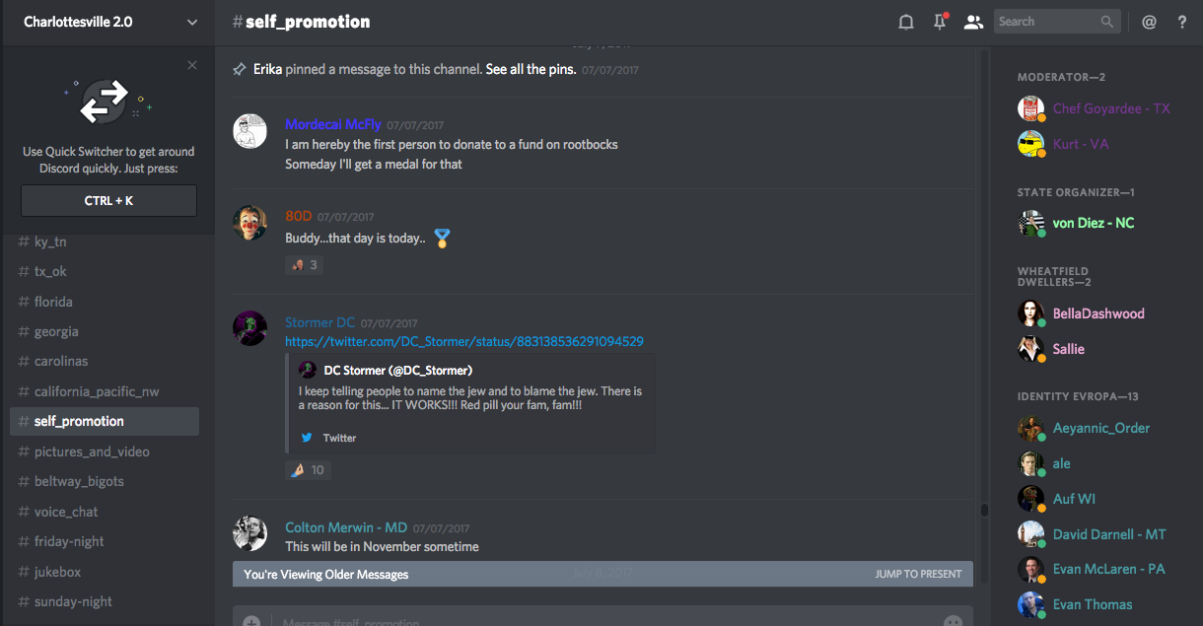
Task: Toggle the reaction with count 3
Action: coord(304,264)
